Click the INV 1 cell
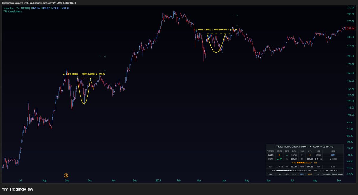This screenshot has width=358, height=195. tap(318, 174)
